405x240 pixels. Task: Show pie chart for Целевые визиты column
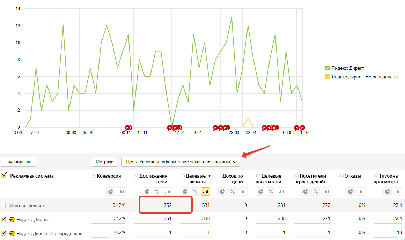point(185,192)
